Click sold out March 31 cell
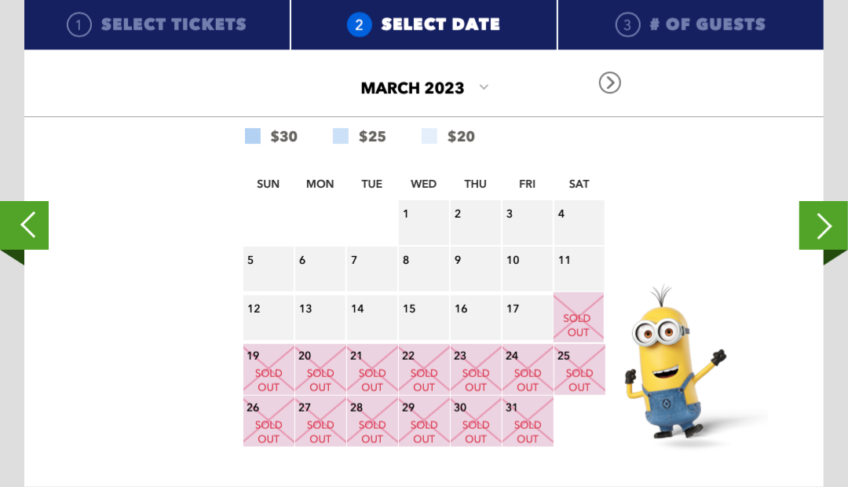 [528, 422]
